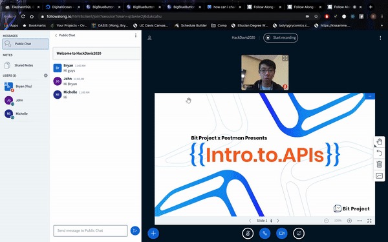388x242 pixels.
Task: Reload the page in the browser
Action: click(x=23, y=17)
